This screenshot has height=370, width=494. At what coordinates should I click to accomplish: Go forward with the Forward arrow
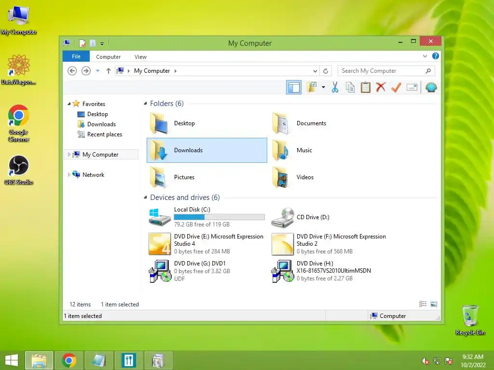pyautogui.click(x=86, y=71)
